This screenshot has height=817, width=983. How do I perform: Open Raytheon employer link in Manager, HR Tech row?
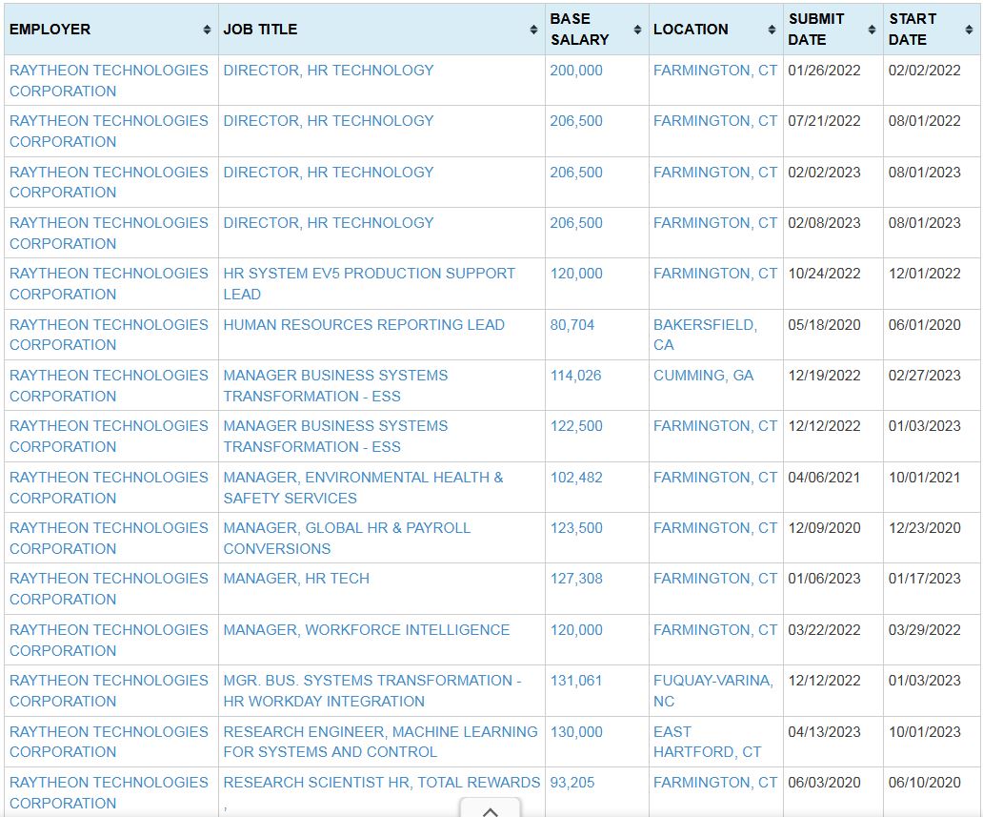(x=109, y=588)
